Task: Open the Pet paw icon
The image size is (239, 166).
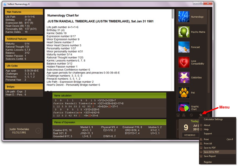Action: 184,93
